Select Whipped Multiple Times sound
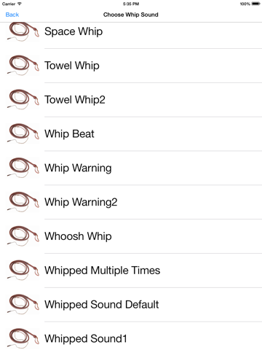This screenshot has height=350, width=262. (131, 271)
